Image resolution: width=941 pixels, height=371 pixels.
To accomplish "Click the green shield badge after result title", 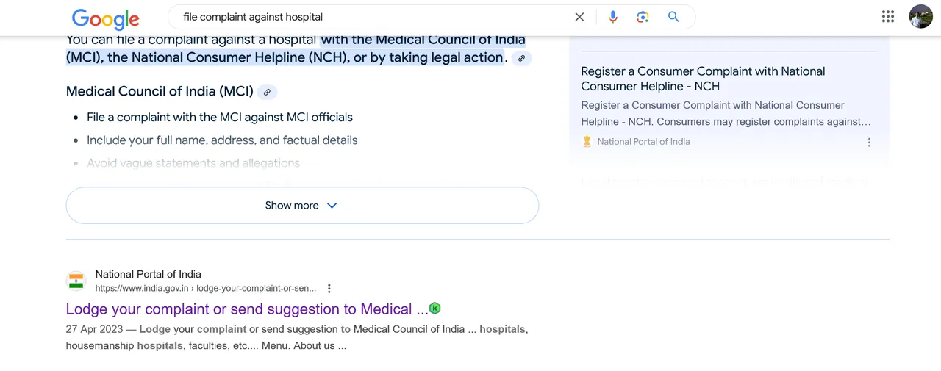I will (x=434, y=309).
